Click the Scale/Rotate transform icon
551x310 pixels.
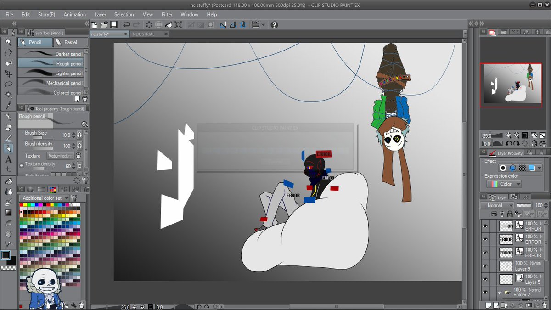[x=178, y=25]
